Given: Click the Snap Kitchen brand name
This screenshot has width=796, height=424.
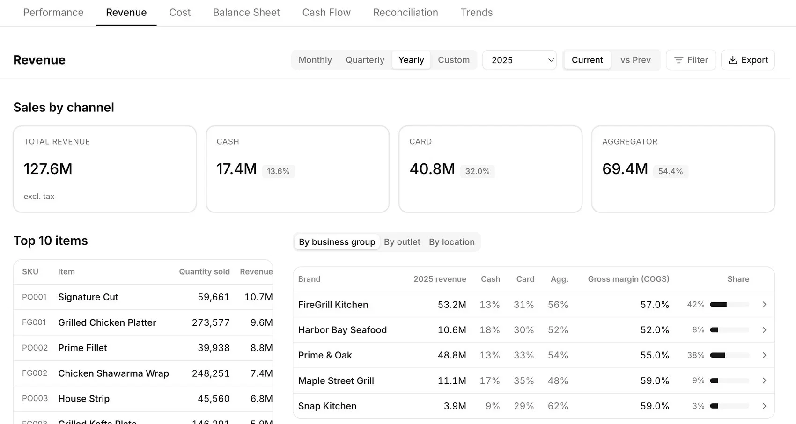Looking at the screenshot, I should tap(327, 406).
